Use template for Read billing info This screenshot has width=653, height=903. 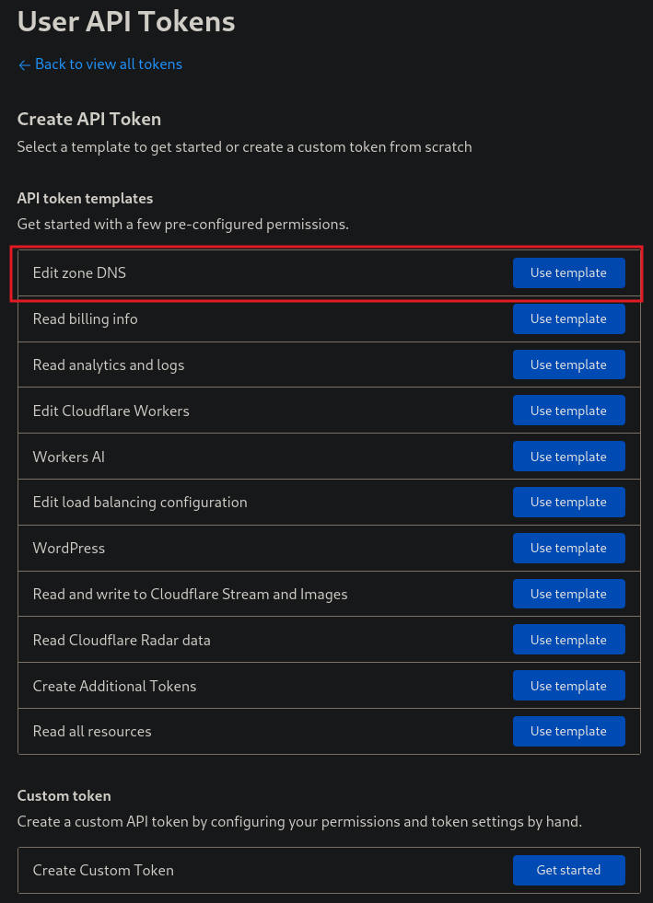(569, 319)
